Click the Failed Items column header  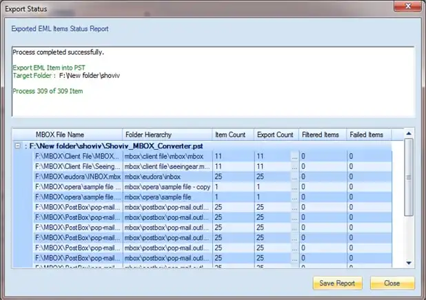tap(369, 134)
